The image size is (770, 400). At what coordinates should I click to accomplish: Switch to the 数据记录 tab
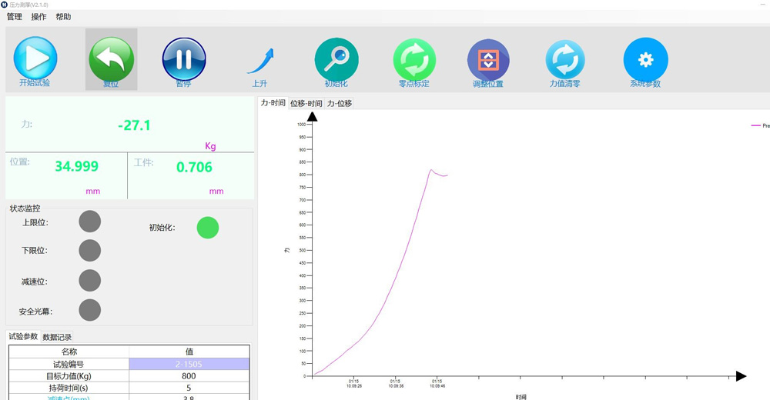coord(57,337)
